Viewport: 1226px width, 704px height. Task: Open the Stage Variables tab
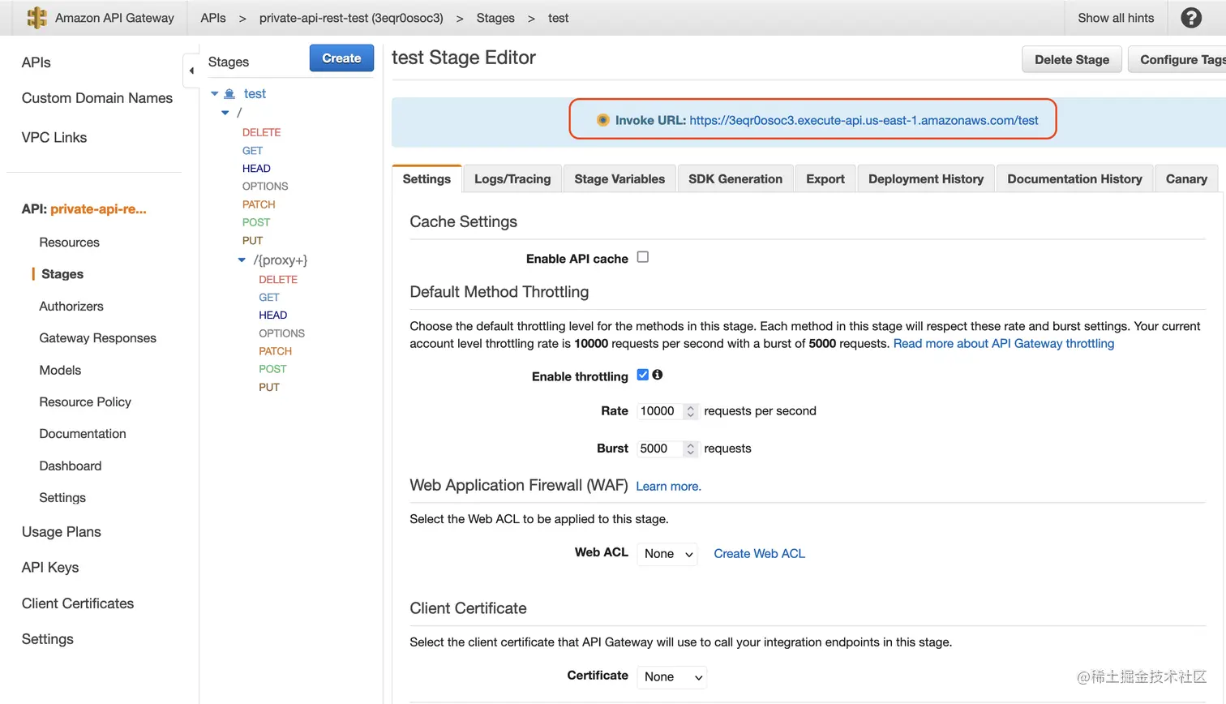(x=619, y=179)
